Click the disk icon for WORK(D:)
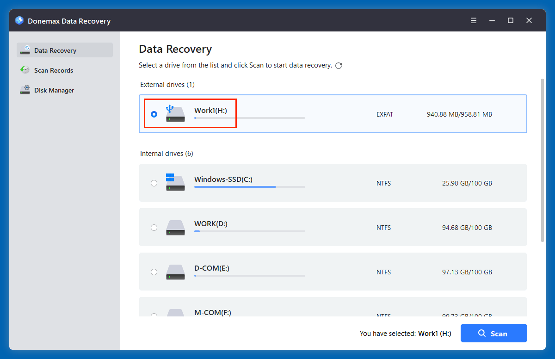The image size is (555, 359). coord(175,227)
